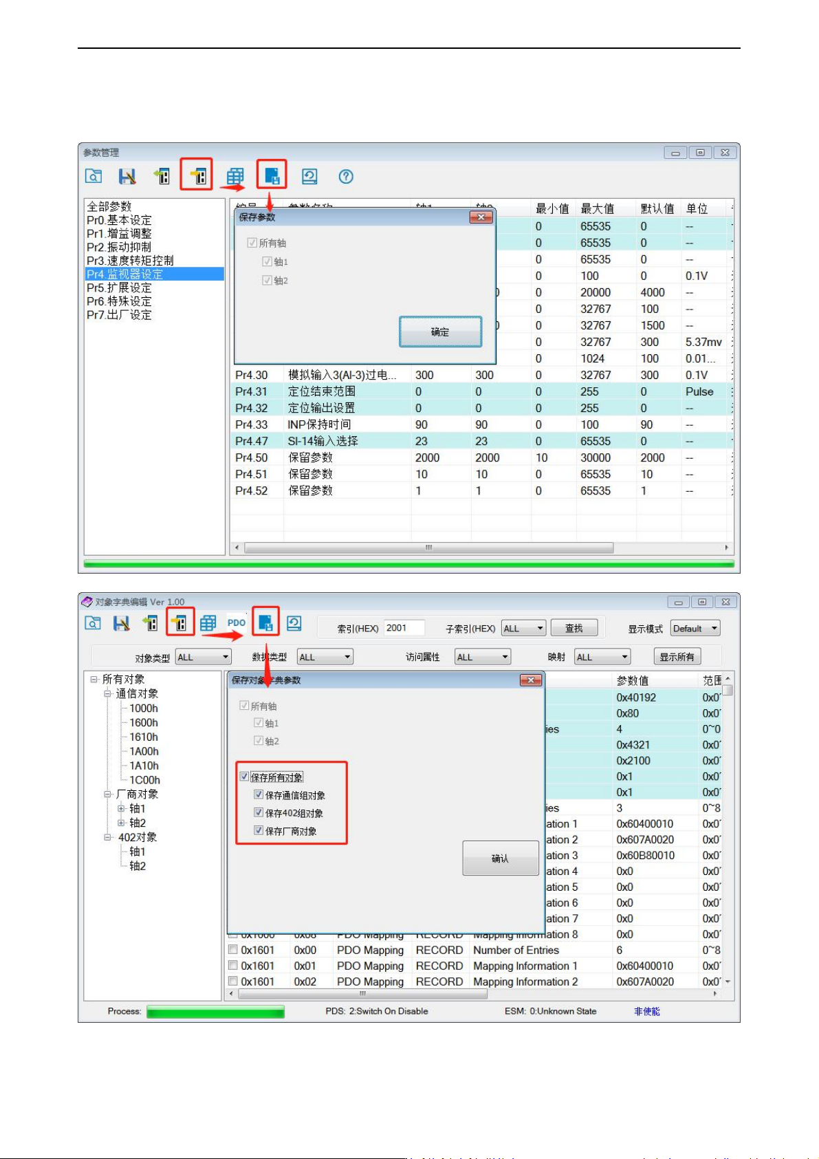Check the 0x1601 0x00 row checkbox
This screenshot has height=1159, width=819.
pyautogui.click(x=233, y=950)
